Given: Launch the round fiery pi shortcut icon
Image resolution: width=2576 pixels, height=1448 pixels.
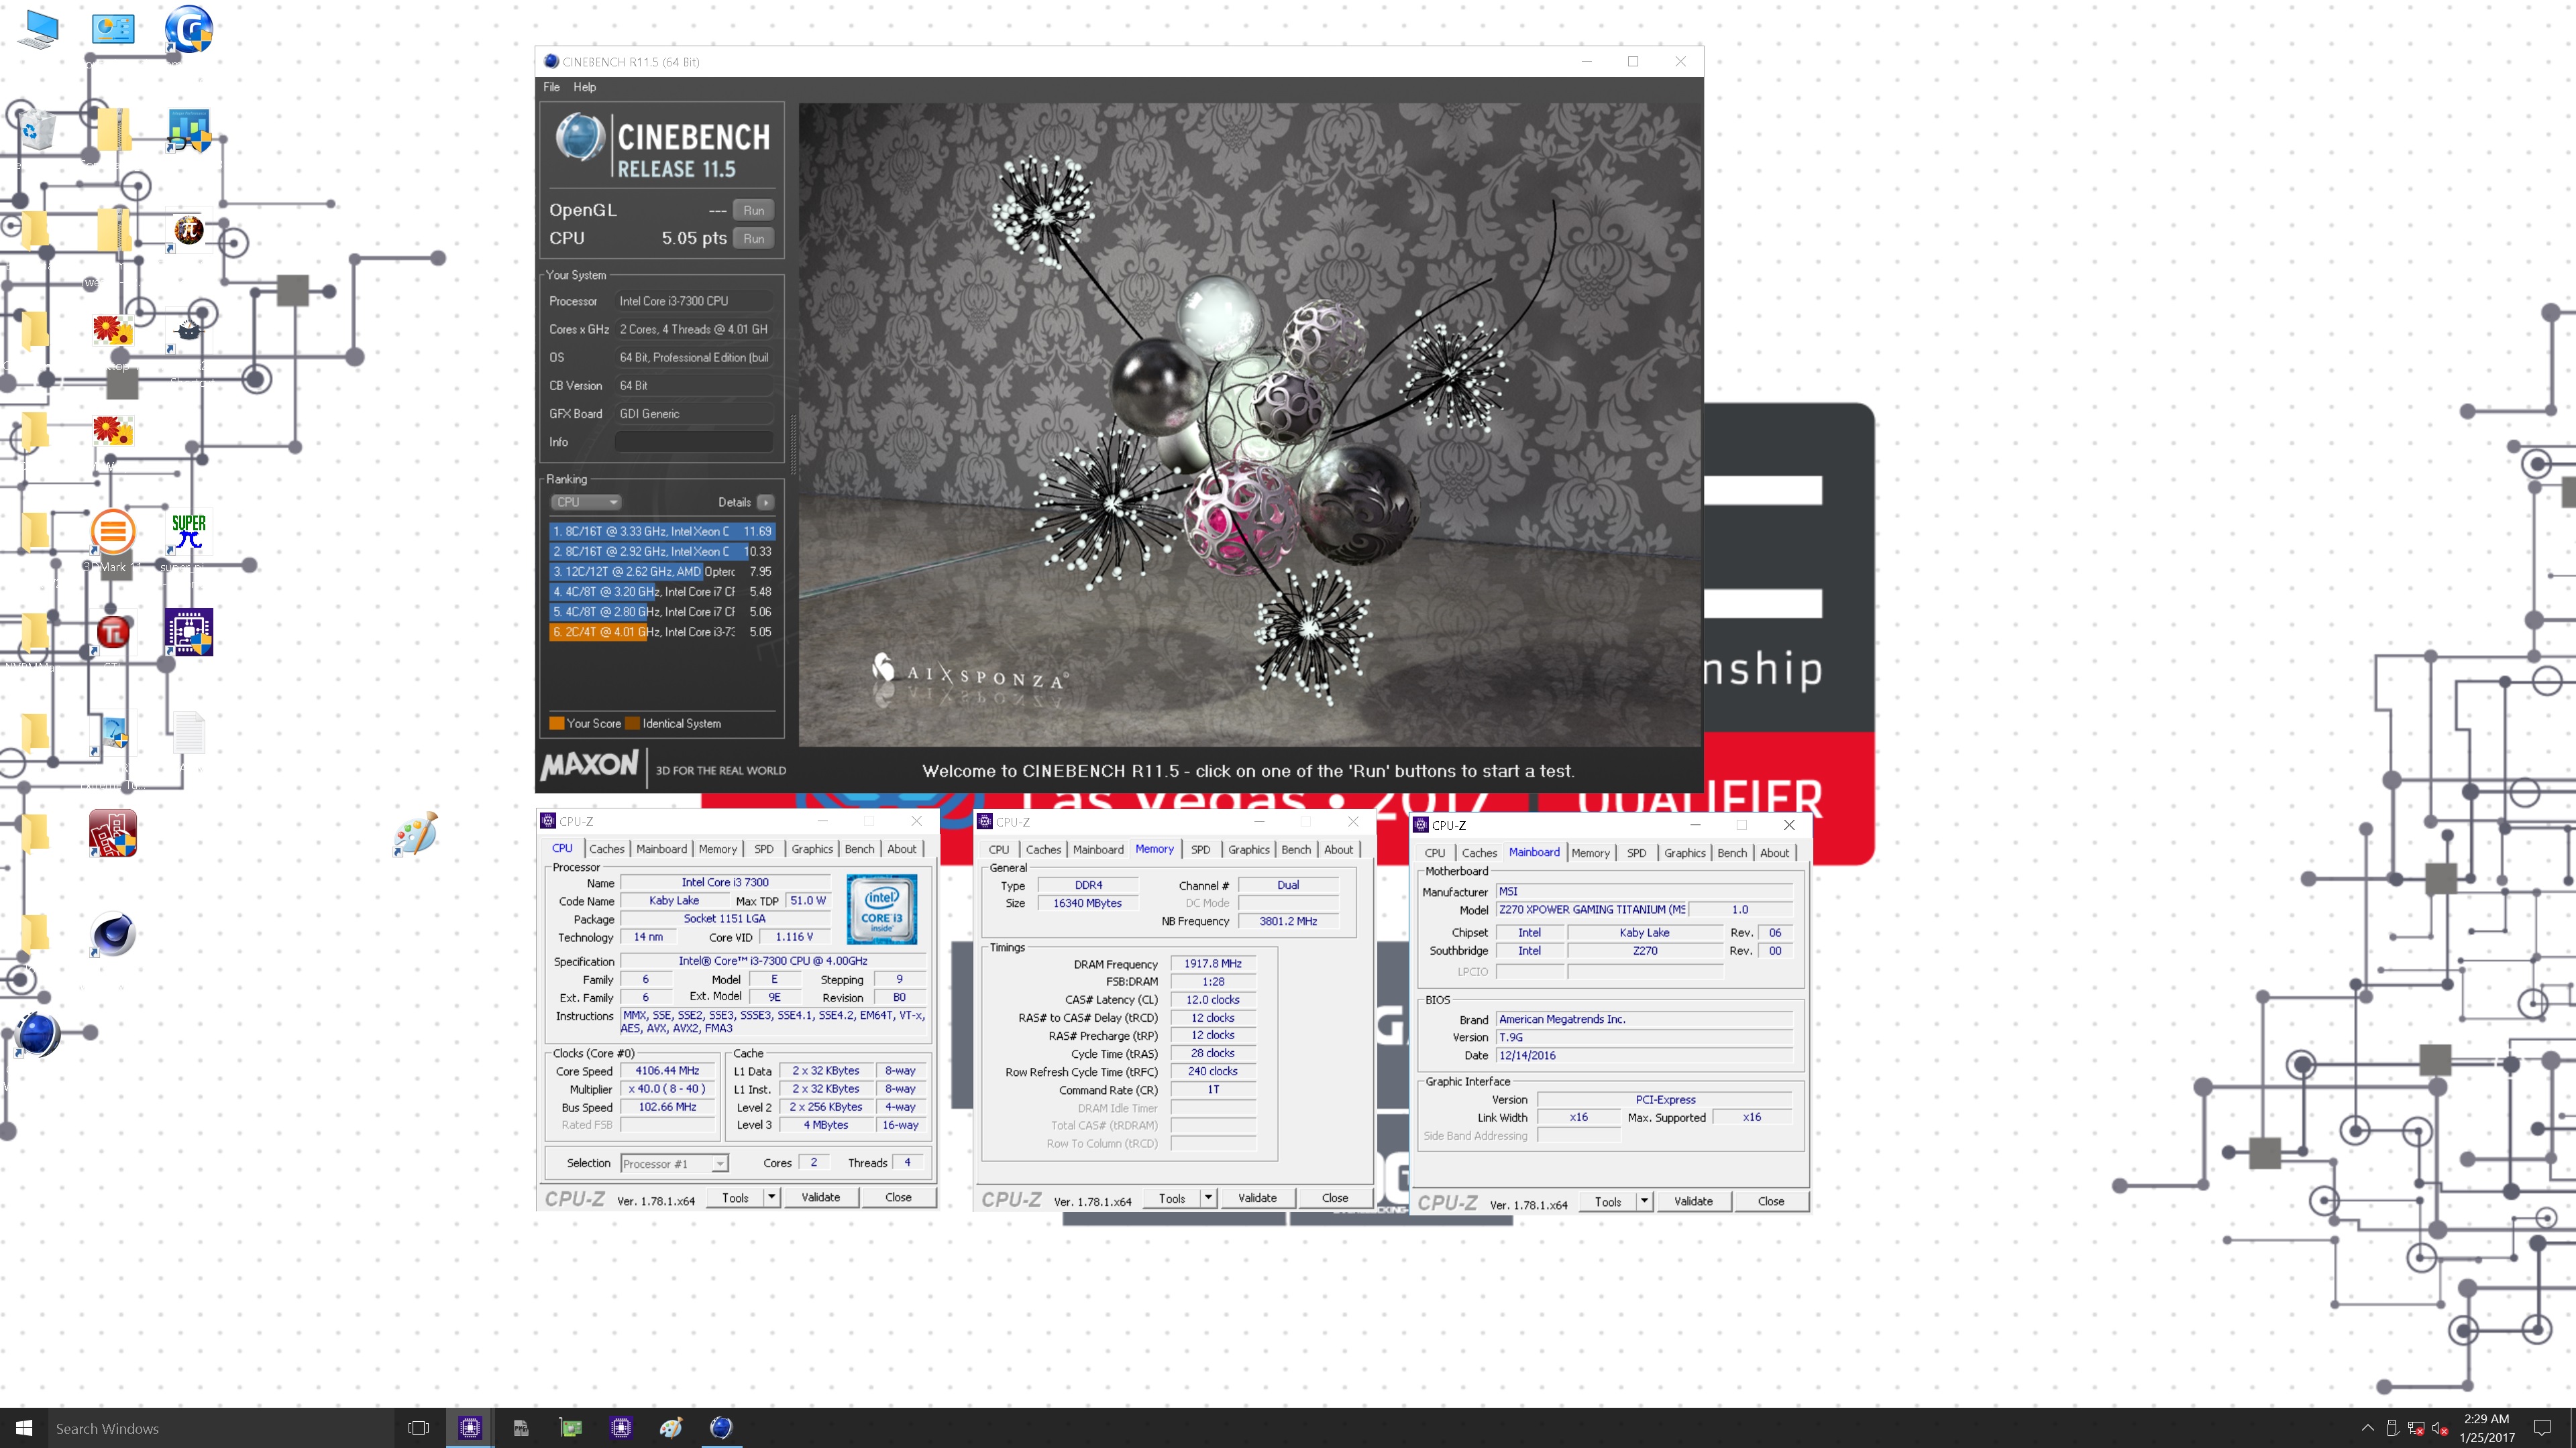Looking at the screenshot, I should 188,231.
